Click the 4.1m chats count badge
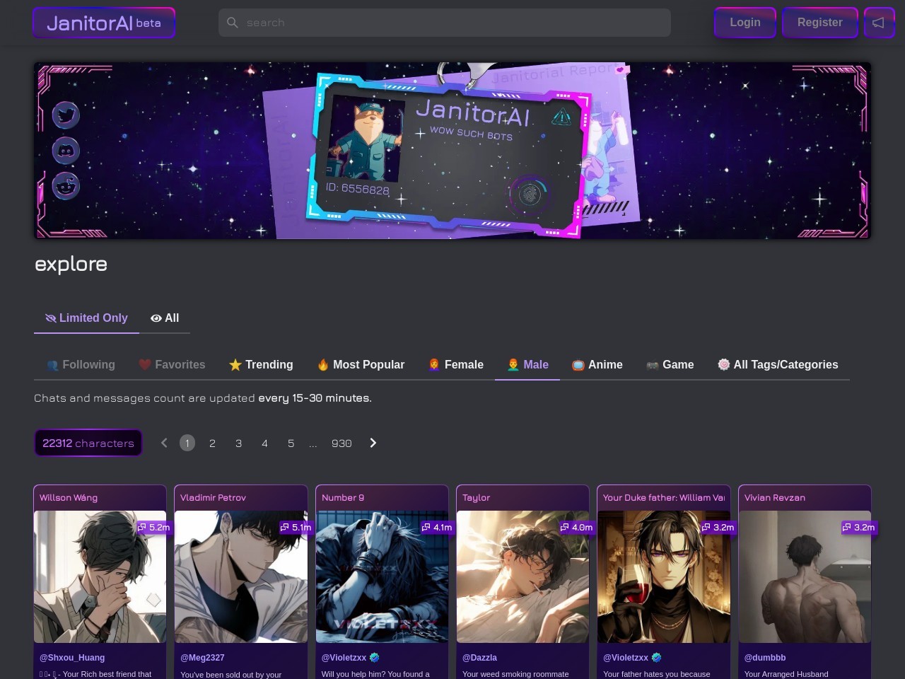 coord(436,528)
